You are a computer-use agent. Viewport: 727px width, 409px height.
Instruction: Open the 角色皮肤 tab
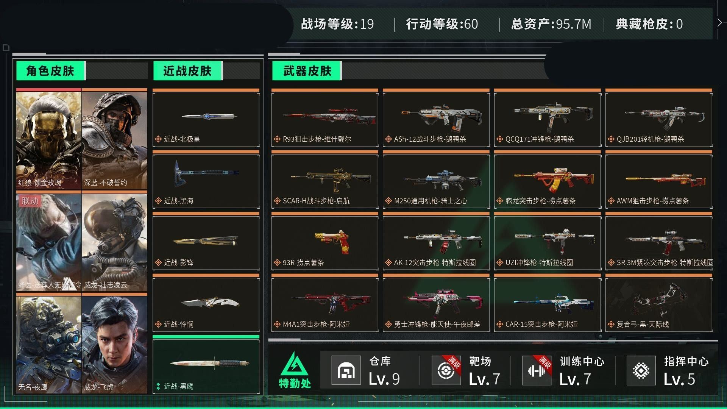coord(51,71)
